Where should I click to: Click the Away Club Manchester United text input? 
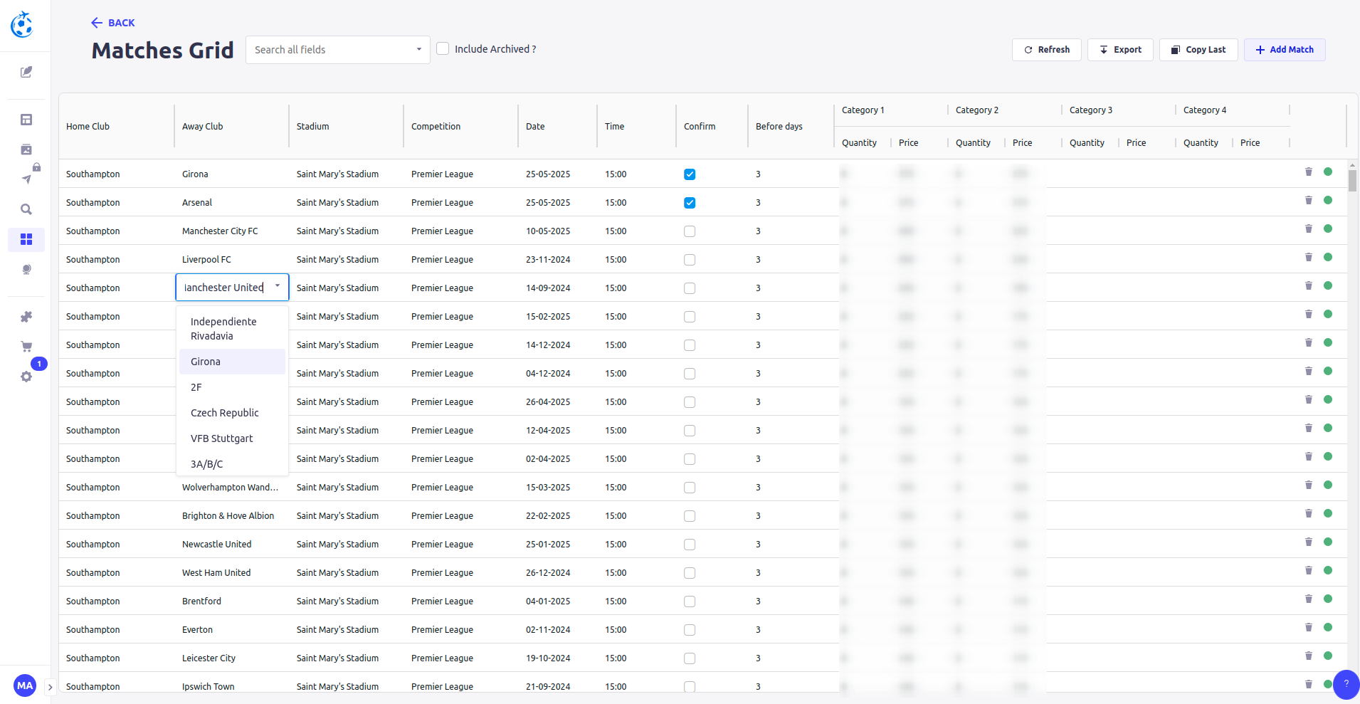[x=224, y=288]
